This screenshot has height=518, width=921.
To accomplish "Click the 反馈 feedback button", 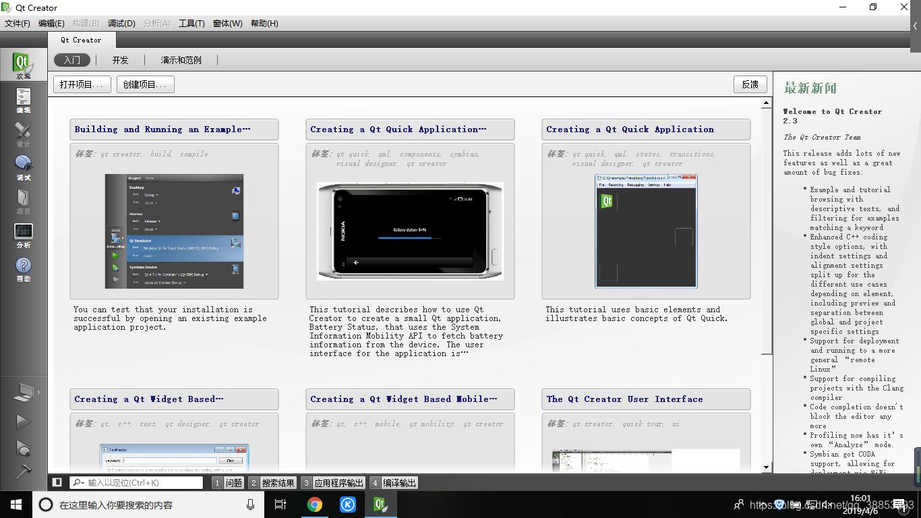I will pos(750,84).
